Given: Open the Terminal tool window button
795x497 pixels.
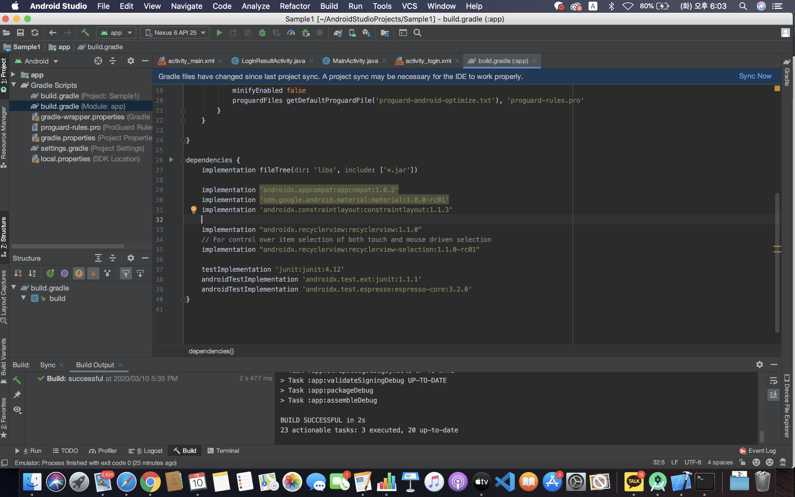Looking at the screenshot, I should (223, 451).
